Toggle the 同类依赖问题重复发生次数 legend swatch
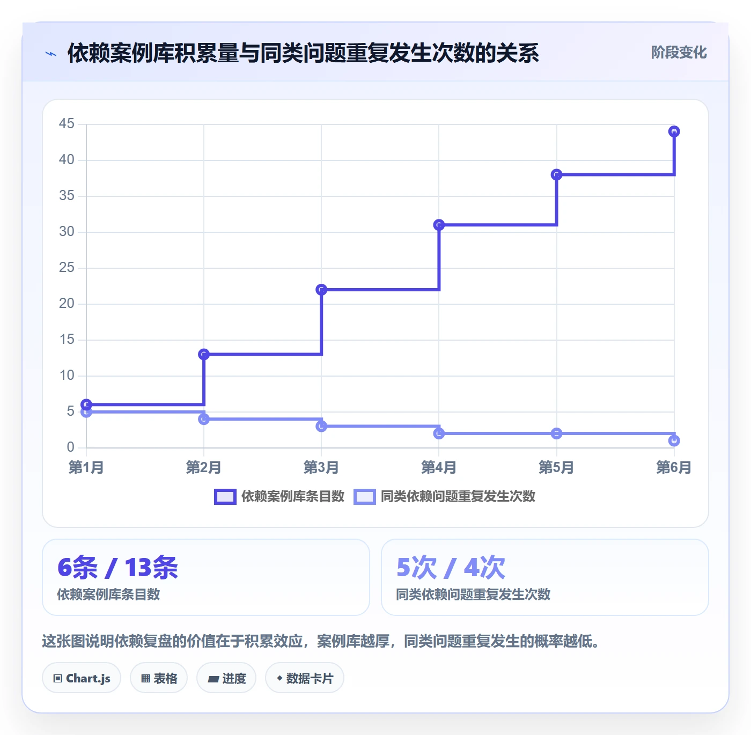This screenshot has width=751, height=735. point(364,497)
